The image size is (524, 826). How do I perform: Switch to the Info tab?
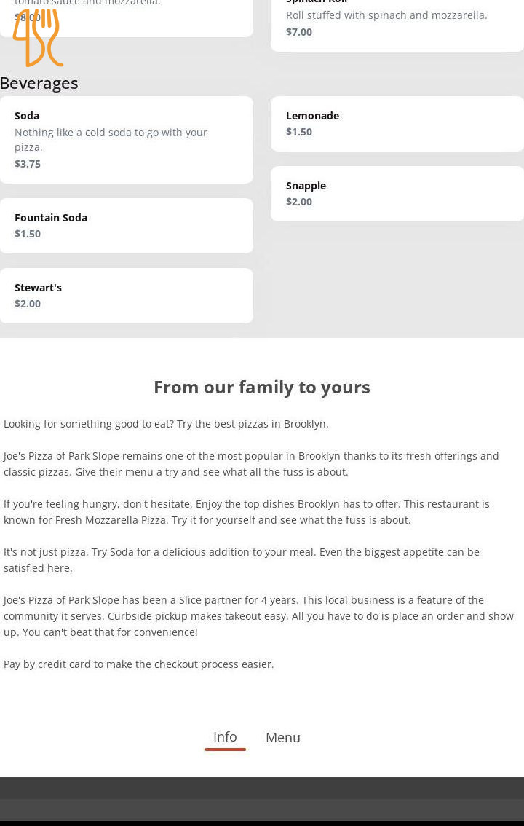225,737
